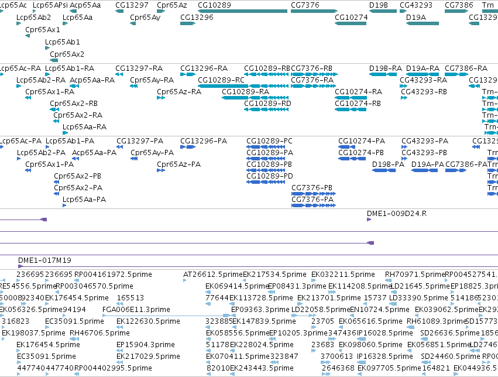Open the CG13297 gene label
The image size is (498, 377).
pyautogui.click(x=132, y=5)
